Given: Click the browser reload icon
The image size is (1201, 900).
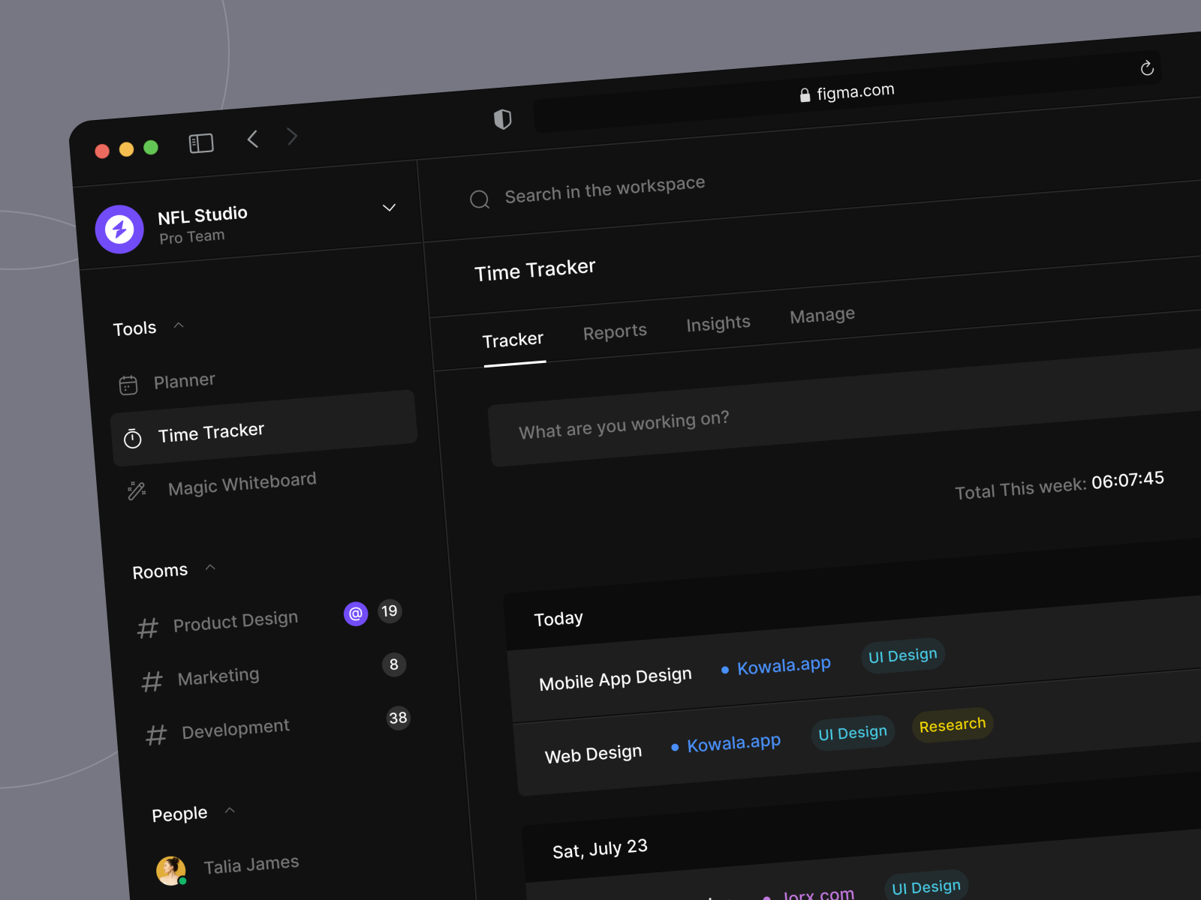Looking at the screenshot, I should pos(1147,68).
